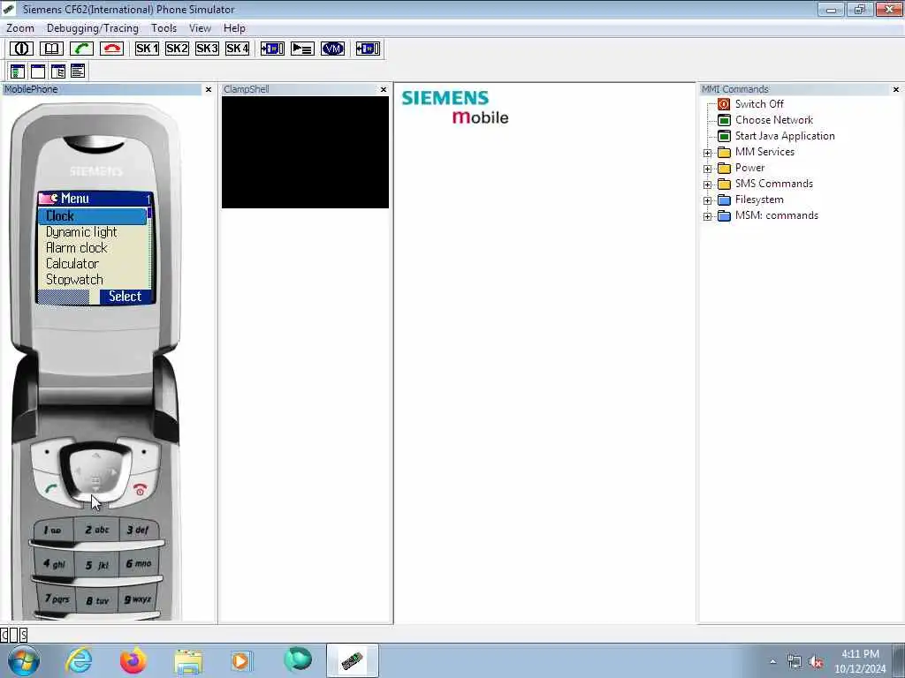The width and height of the screenshot is (905, 678).
Task: Show the MobilePhone window via first panel icon
Action: click(x=18, y=72)
